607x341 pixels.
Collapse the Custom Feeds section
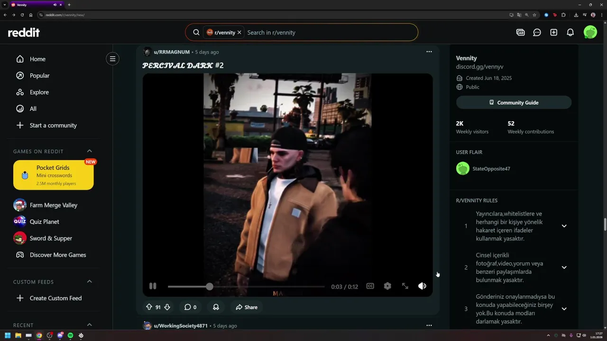90,281
